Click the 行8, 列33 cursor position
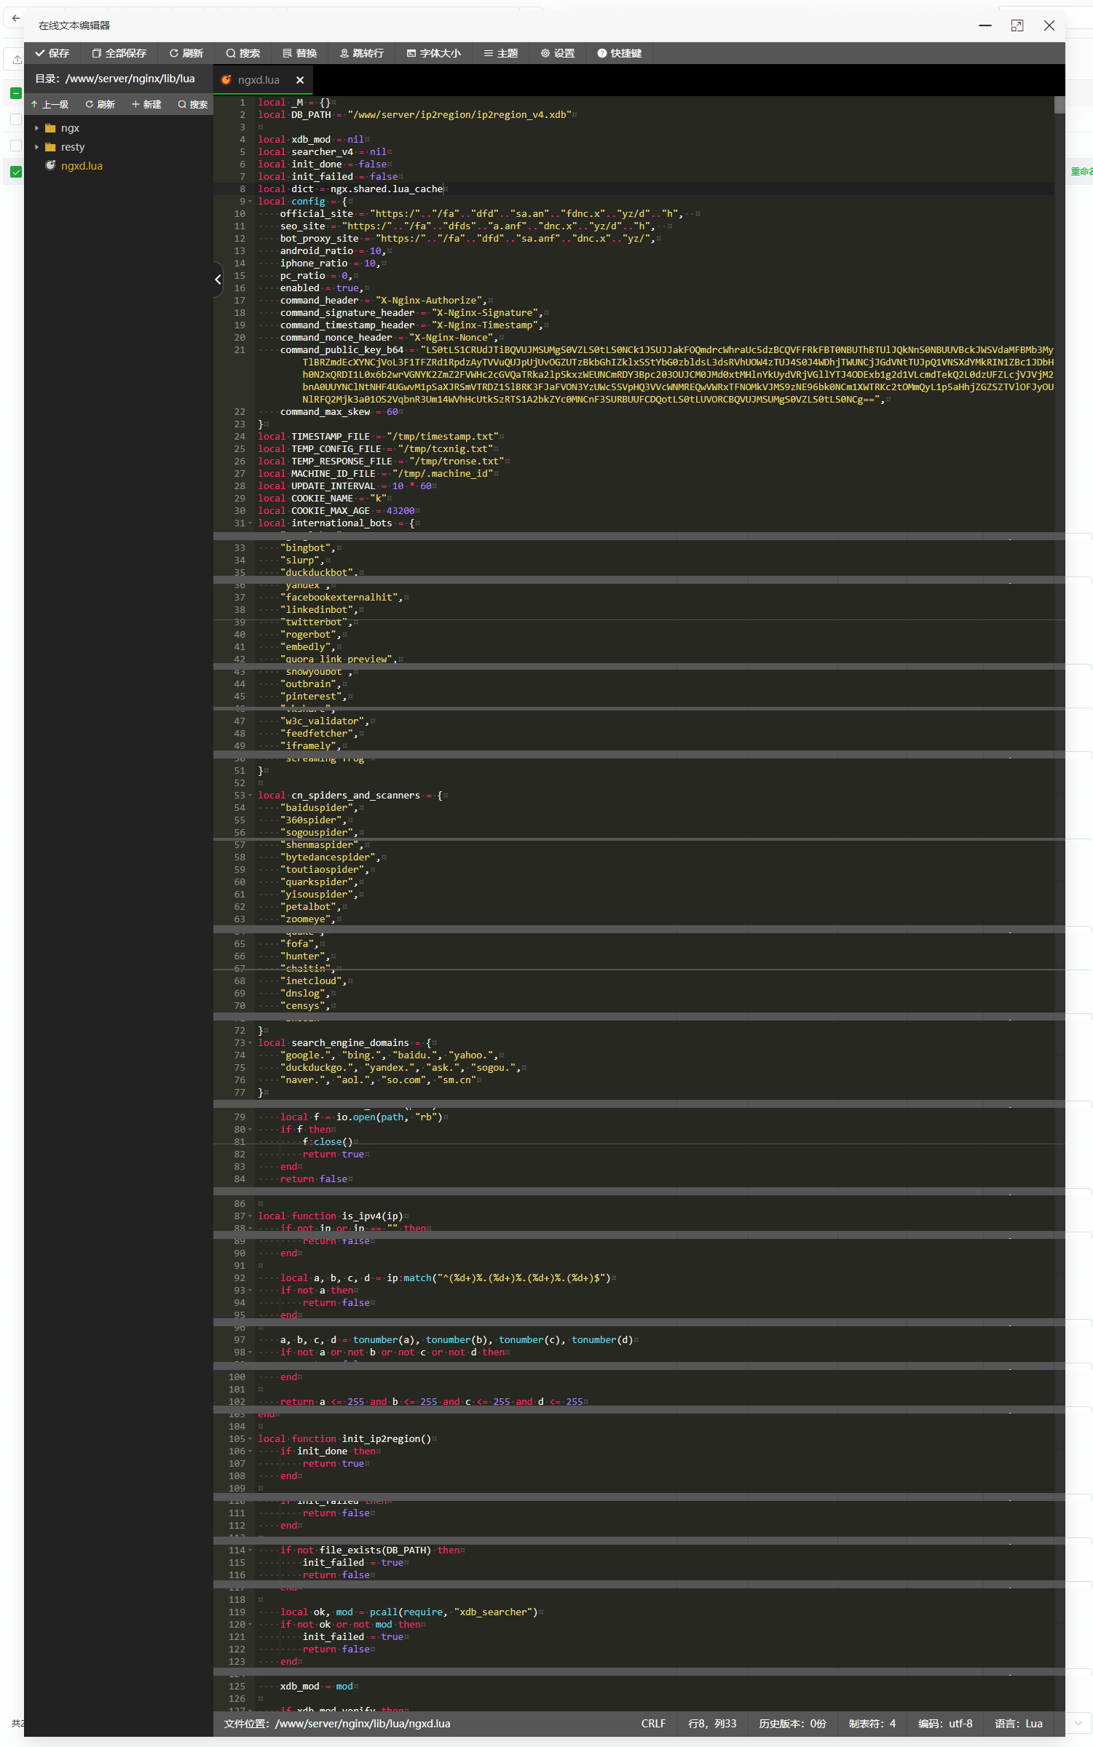This screenshot has width=1093, height=1747. coord(712,1724)
